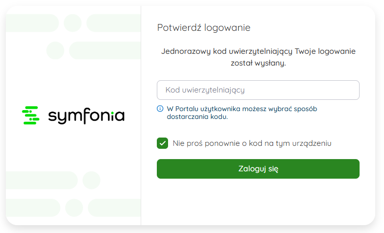
Task: Click 'Zaloguj się' green button
Action: pyautogui.click(x=258, y=169)
